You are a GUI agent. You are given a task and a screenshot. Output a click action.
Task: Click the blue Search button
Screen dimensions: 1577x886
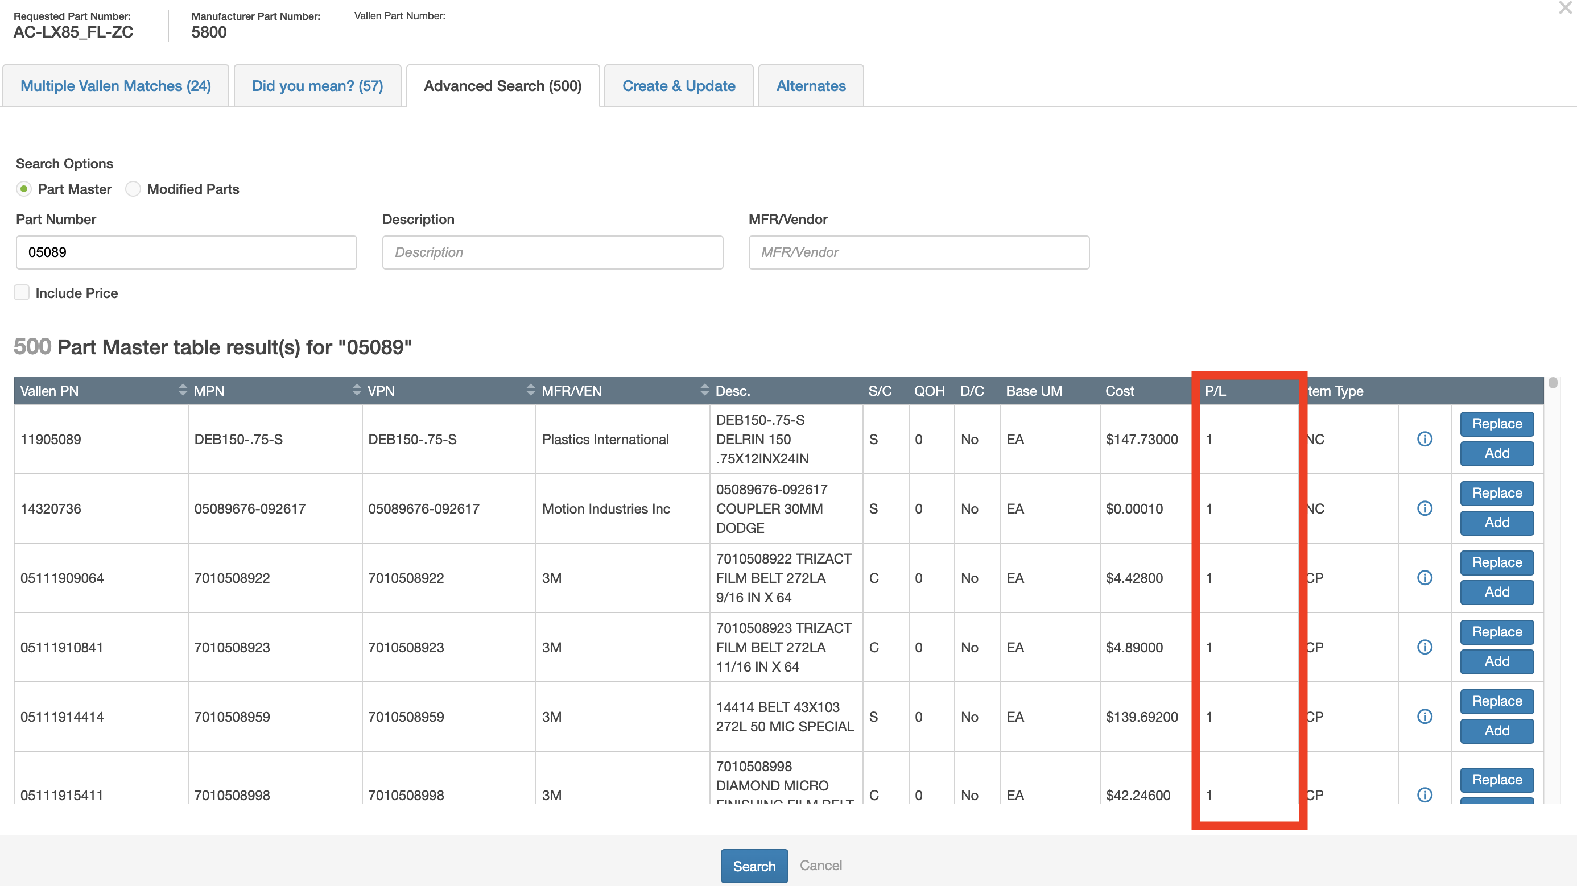pos(754,865)
